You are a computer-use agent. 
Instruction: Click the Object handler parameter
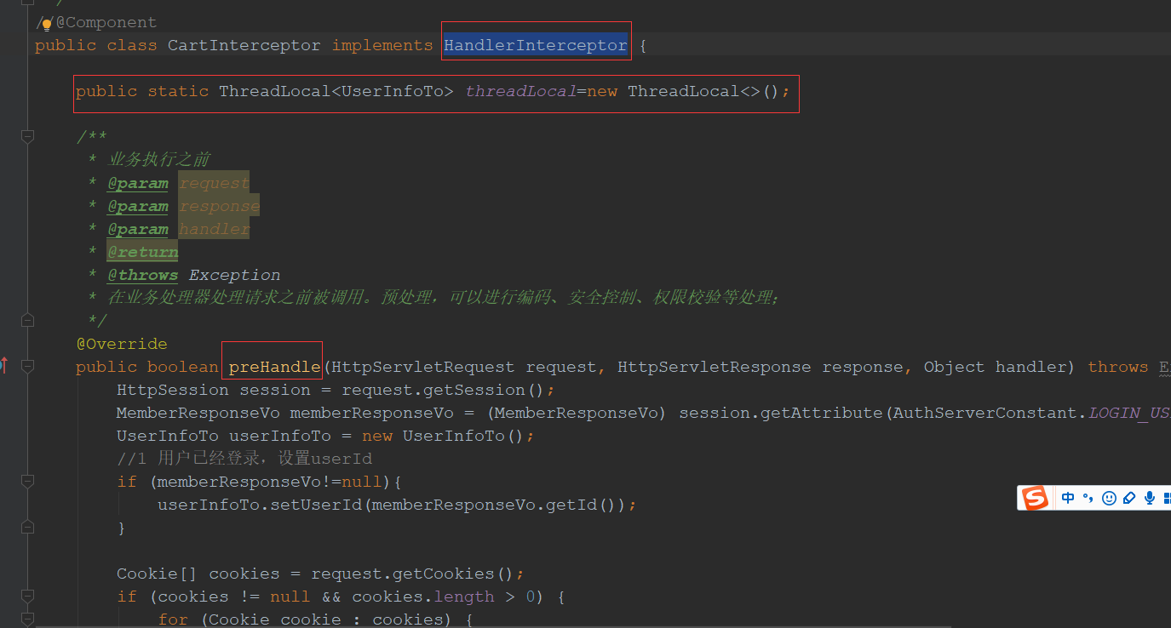(994, 367)
